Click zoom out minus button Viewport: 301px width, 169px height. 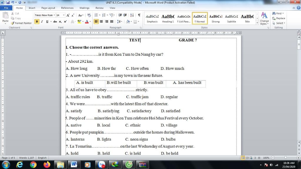[273, 158]
